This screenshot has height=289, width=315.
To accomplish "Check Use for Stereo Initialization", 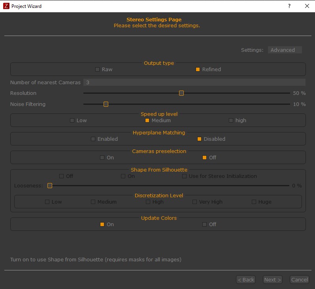I will [x=185, y=176].
